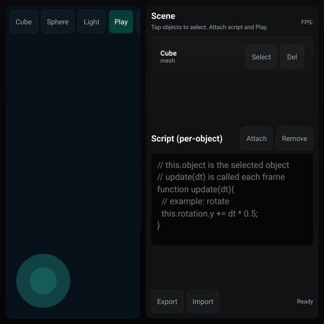Click the 'this.rotation.y += dt * 0.5;' line
Image resolution: width=324 pixels, height=324 pixels.
(210, 214)
